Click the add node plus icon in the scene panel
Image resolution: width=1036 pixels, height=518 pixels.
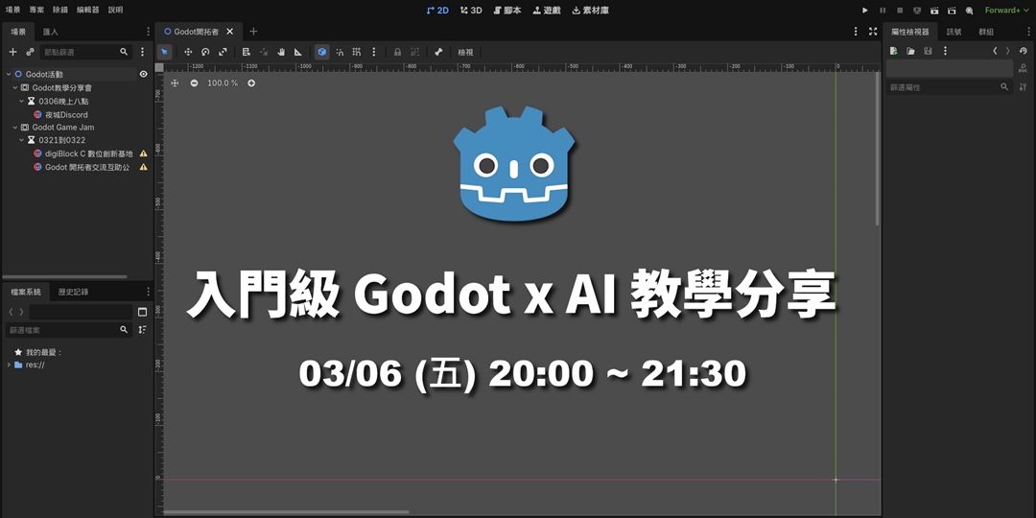coord(12,52)
